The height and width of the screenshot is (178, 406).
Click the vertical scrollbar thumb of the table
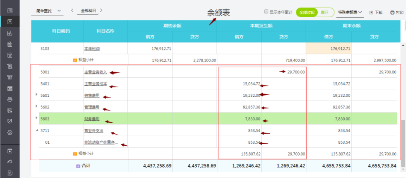tap(403, 143)
